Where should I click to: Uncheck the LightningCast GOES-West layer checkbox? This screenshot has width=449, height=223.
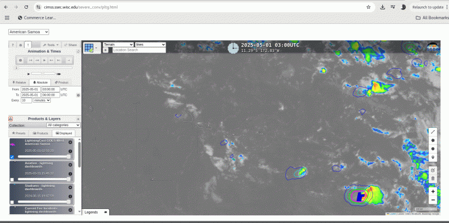12,157
